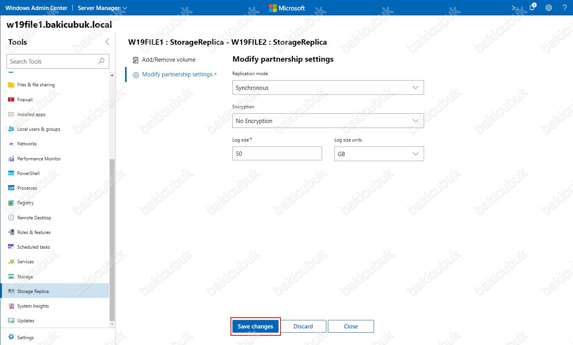Click the Registry icon

click(x=11, y=203)
